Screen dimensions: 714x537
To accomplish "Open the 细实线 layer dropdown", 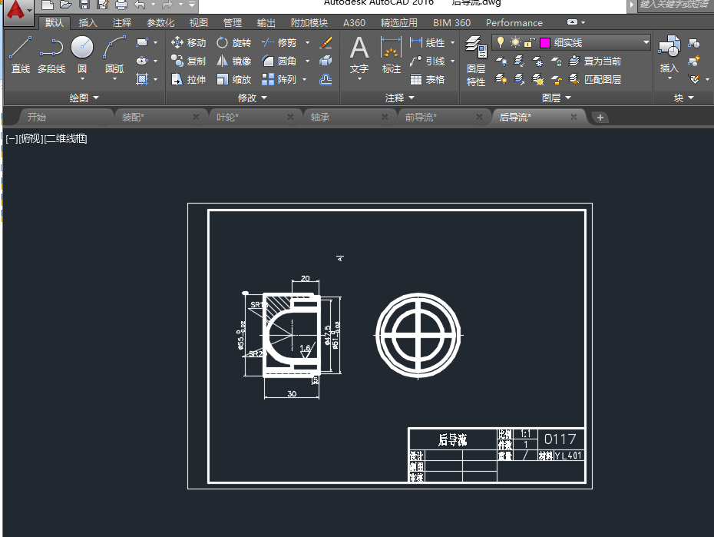I will [x=646, y=42].
